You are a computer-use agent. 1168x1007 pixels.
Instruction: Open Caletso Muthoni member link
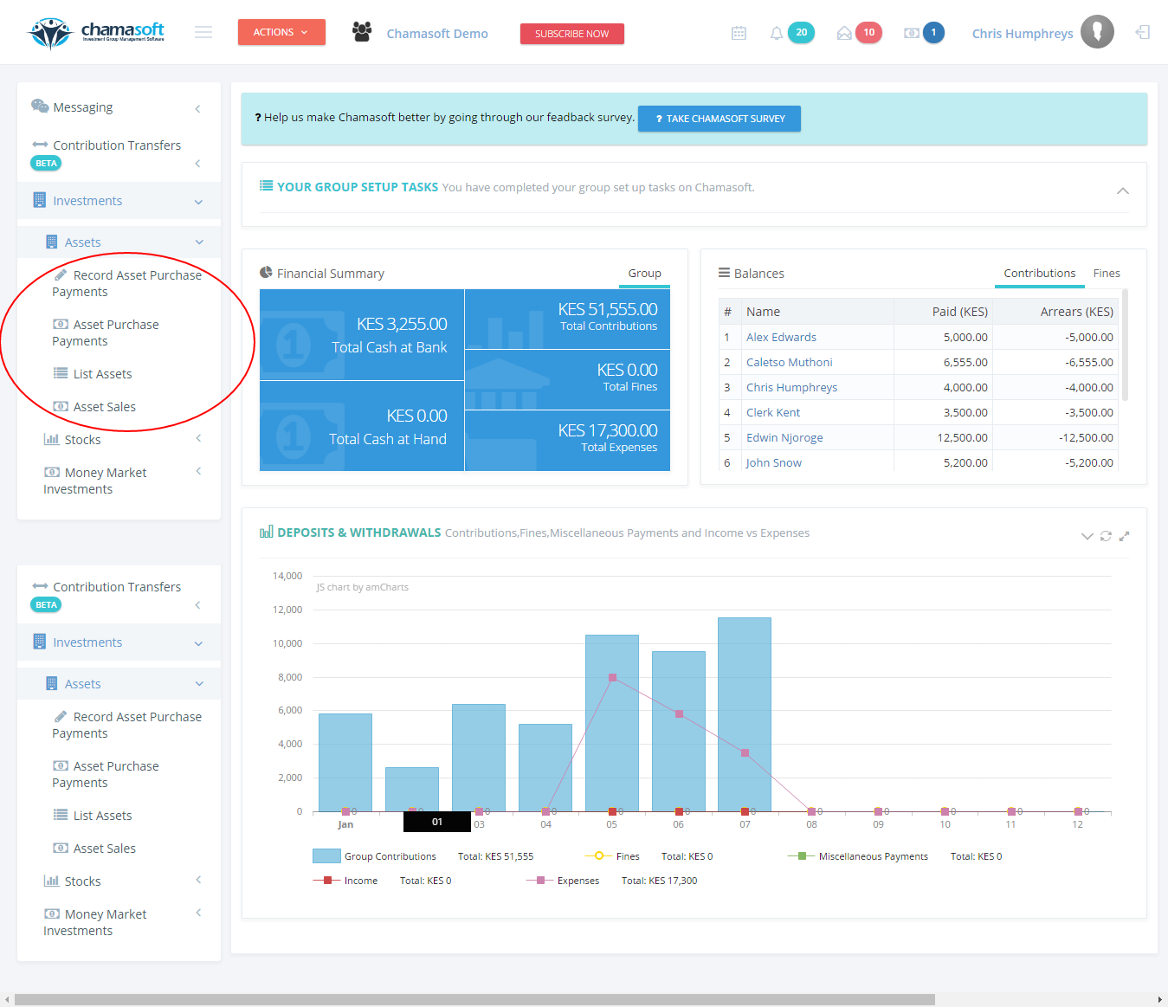[789, 362]
